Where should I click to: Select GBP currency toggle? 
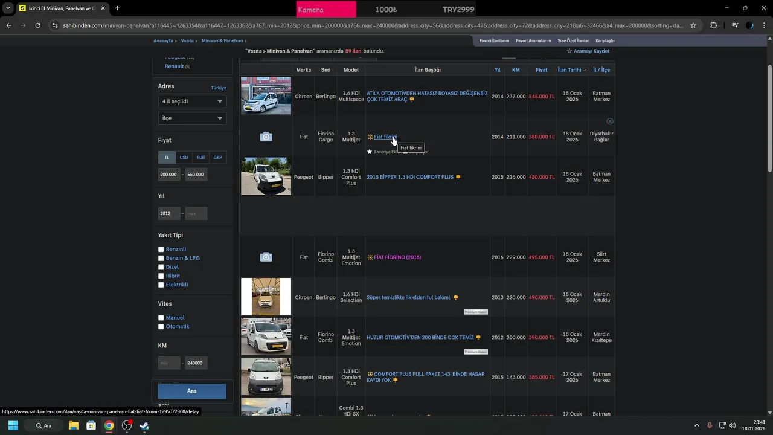217,158
